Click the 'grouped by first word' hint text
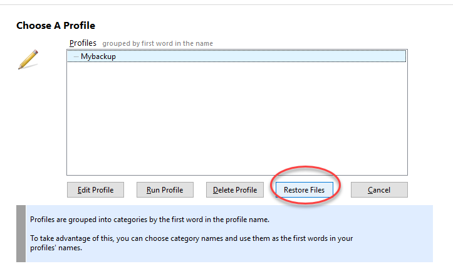The image size is (453, 276). coord(157,43)
